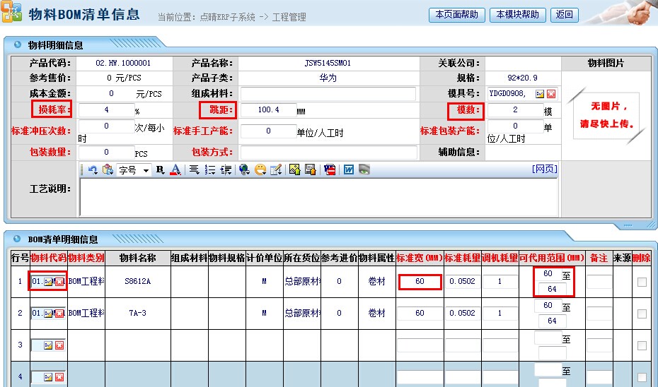Click the Word import icon in editor
Screen dimensions: 658x387
(x=349, y=169)
